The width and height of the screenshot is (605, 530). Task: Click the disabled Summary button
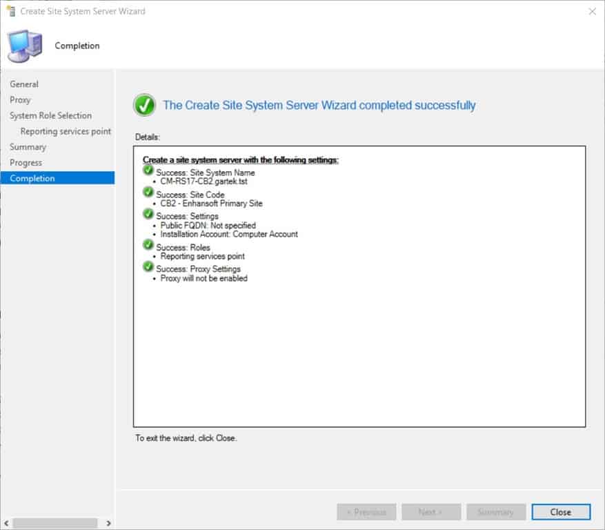tap(496, 512)
